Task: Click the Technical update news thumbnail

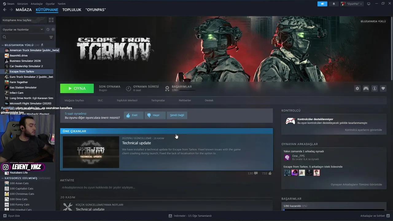Action: pos(91,152)
